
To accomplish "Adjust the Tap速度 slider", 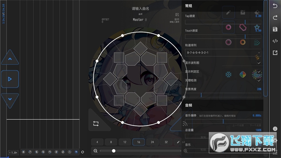I will coord(223,22).
